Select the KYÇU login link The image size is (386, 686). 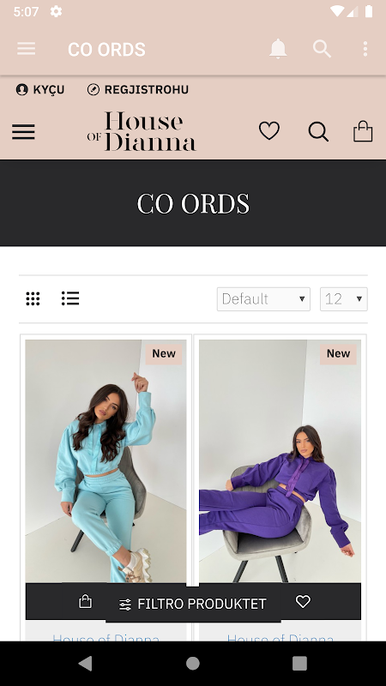click(40, 90)
